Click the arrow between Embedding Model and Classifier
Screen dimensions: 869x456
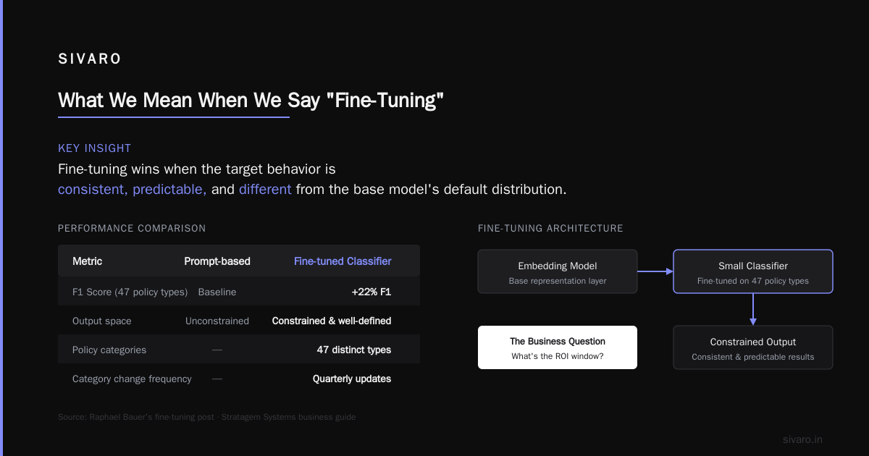655,271
